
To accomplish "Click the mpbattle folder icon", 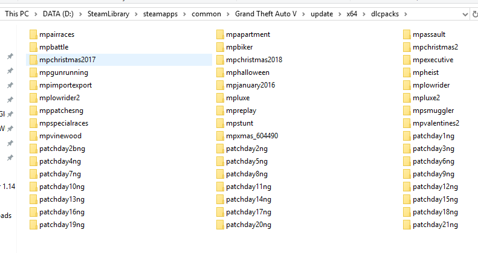I will click(x=33, y=47).
